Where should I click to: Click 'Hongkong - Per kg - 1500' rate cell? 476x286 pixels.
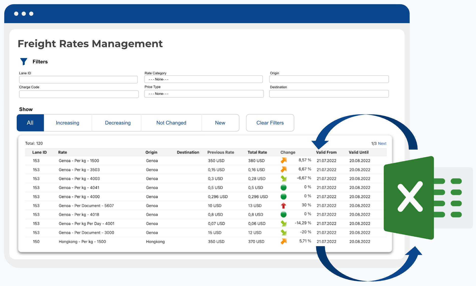(82, 242)
